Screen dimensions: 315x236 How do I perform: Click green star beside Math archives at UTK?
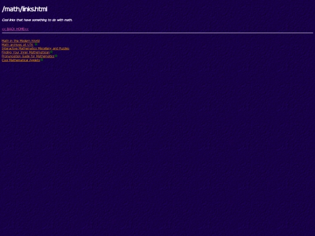36,44
